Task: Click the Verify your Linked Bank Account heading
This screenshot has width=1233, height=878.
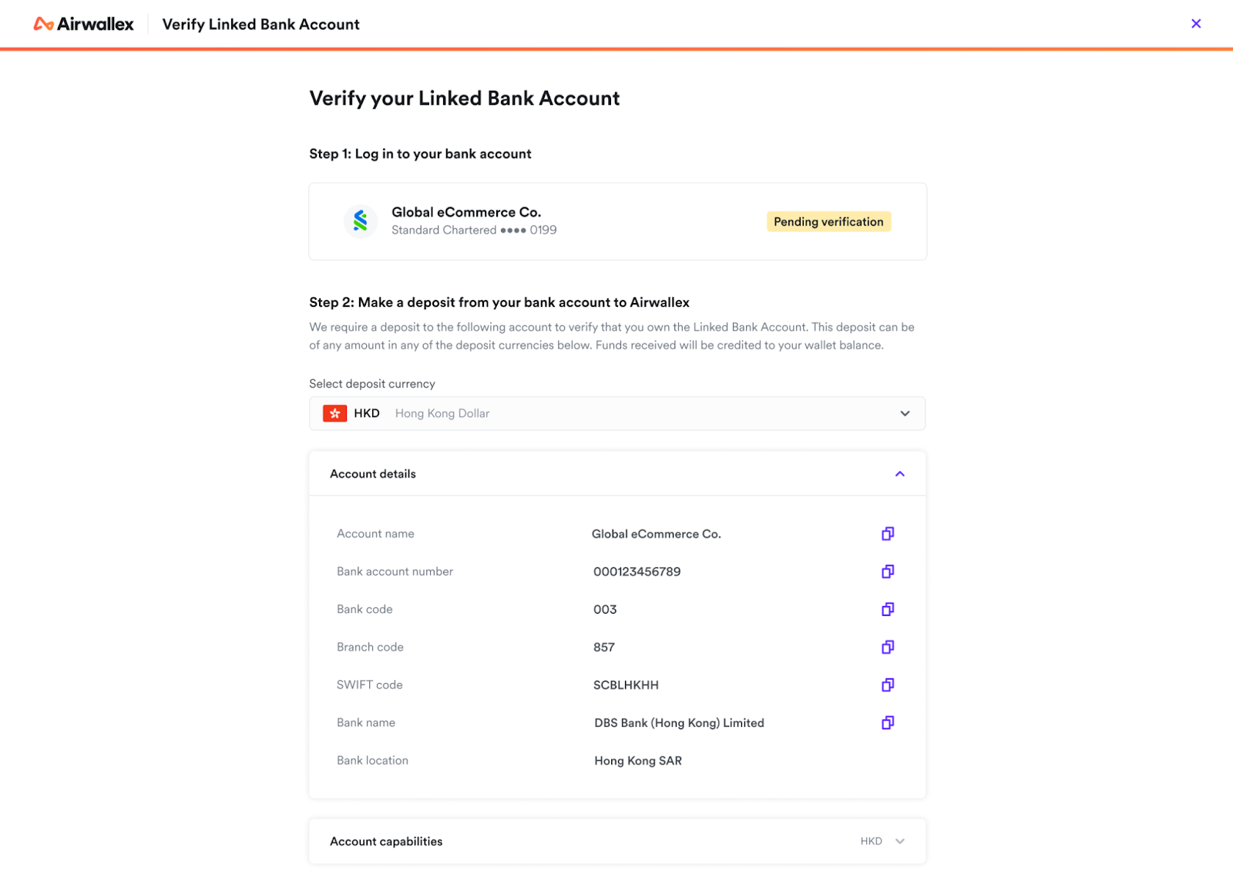Action: [465, 98]
